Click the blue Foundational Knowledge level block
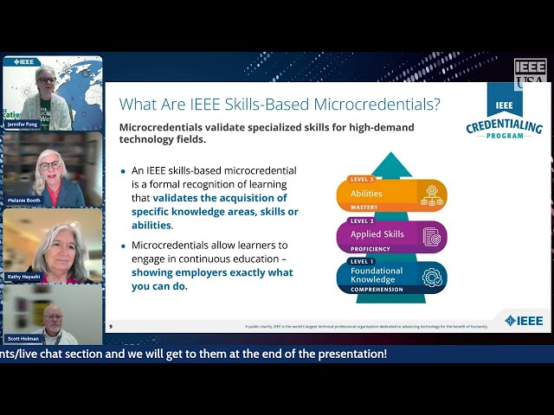This screenshot has width=554, height=415. click(391, 276)
